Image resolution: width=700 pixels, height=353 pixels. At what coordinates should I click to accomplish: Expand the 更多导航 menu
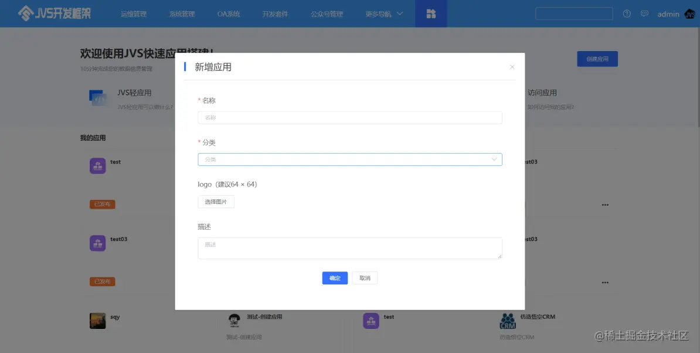tap(384, 14)
